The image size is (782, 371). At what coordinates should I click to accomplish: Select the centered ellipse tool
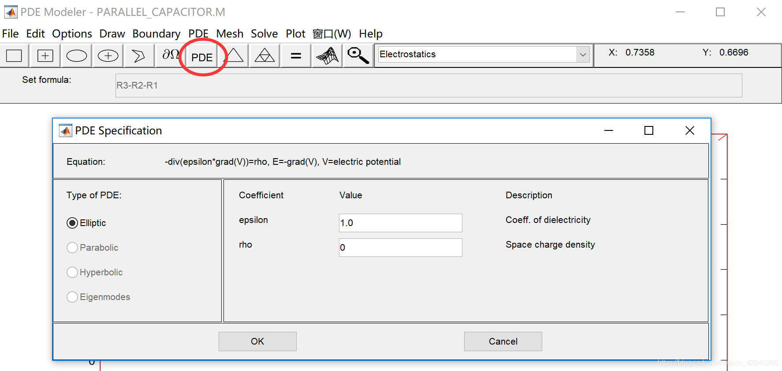[x=108, y=56]
